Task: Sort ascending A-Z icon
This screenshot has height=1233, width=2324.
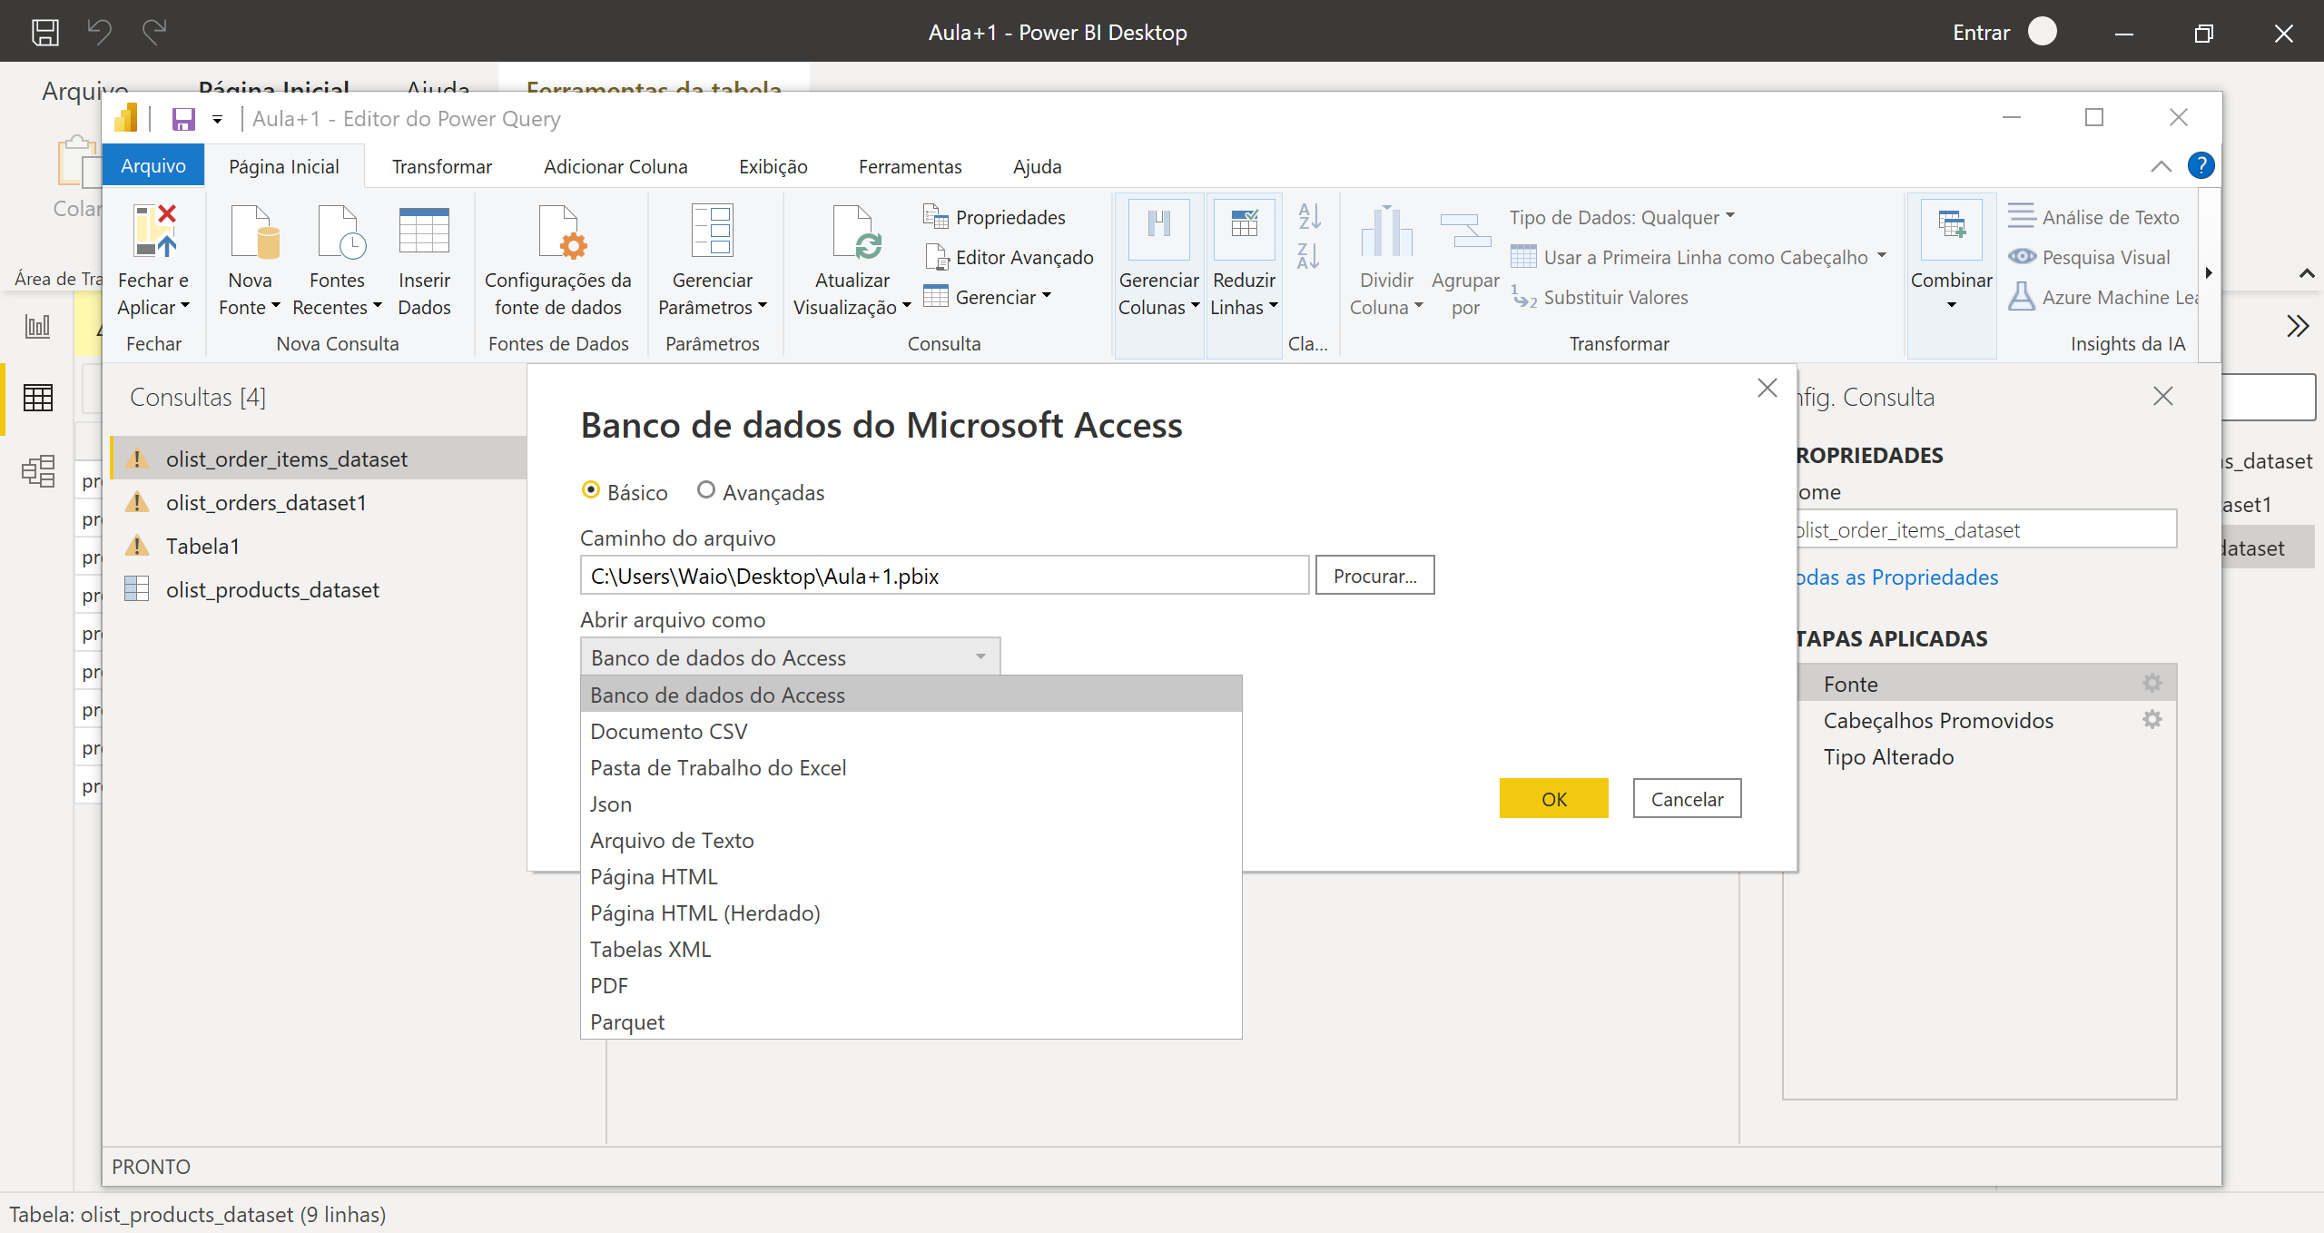Action: point(1309,216)
